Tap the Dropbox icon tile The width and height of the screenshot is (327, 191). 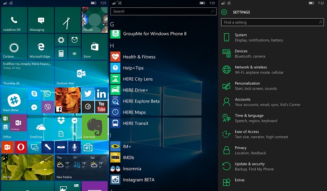pyautogui.click(x=61, y=120)
